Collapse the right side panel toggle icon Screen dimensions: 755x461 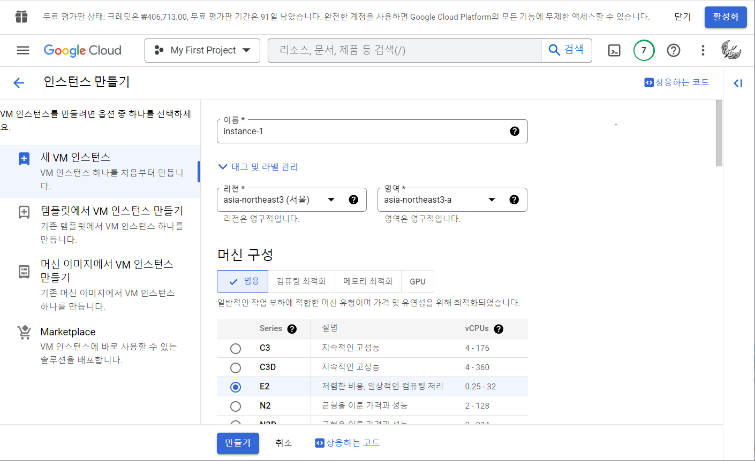[x=738, y=83]
